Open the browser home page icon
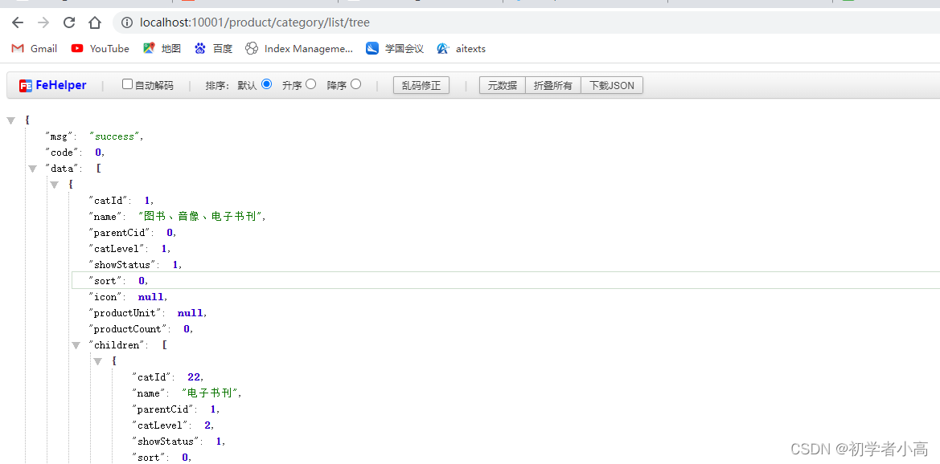The height and width of the screenshot is (464, 940). coord(95,22)
